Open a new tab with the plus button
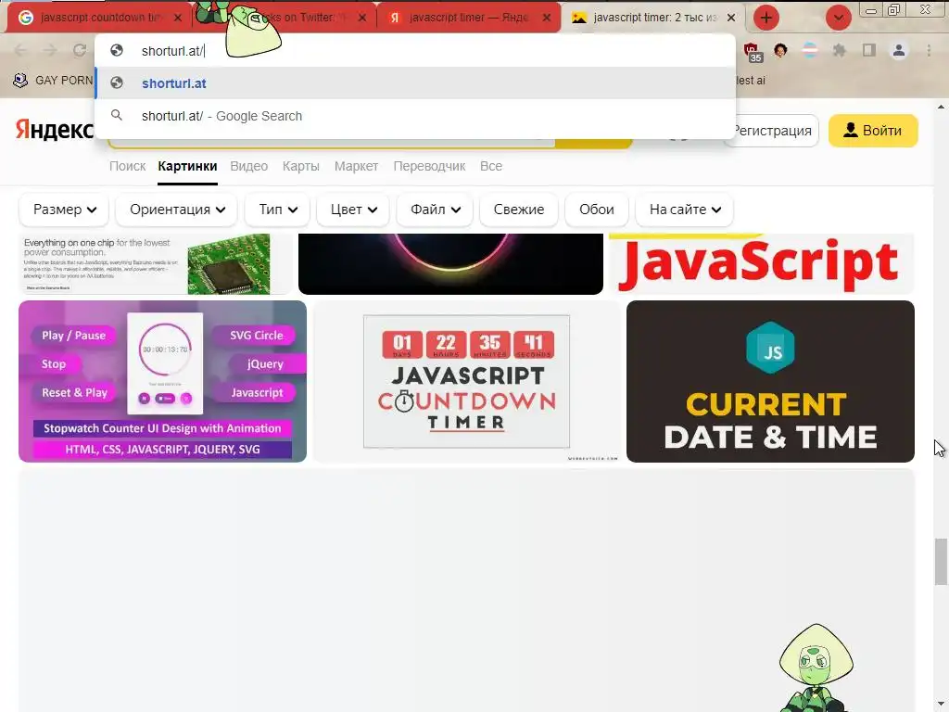949x712 pixels. pyautogui.click(x=766, y=18)
